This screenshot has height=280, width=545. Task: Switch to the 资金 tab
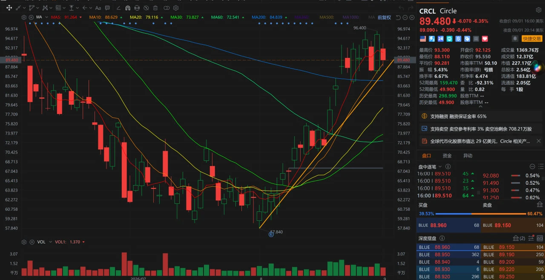coord(447,156)
